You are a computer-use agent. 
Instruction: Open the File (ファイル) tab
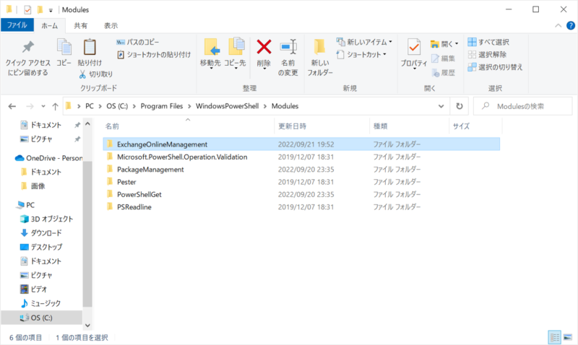coord(17,25)
